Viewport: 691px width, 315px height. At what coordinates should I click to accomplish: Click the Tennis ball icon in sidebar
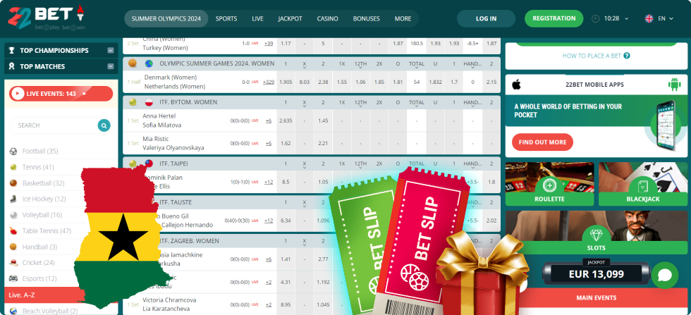pos(13,167)
